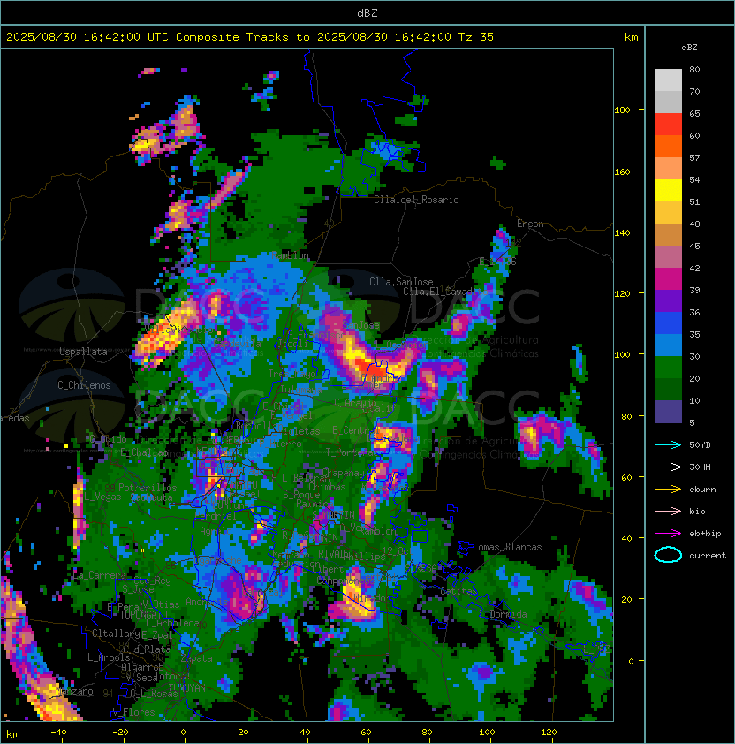Click the '-40' tick on the bottom axis
The height and width of the screenshot is (744, 735).
tap(59, 733)
